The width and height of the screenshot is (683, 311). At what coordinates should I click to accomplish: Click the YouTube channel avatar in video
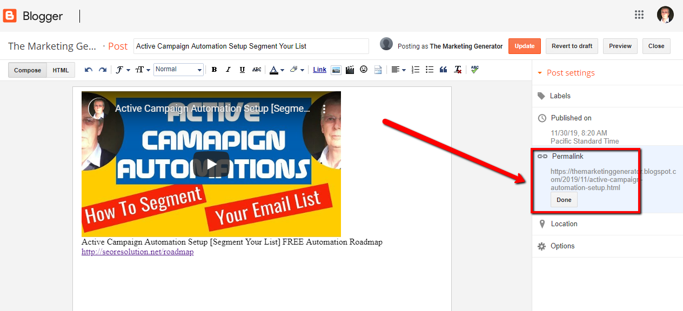point(99,109)
